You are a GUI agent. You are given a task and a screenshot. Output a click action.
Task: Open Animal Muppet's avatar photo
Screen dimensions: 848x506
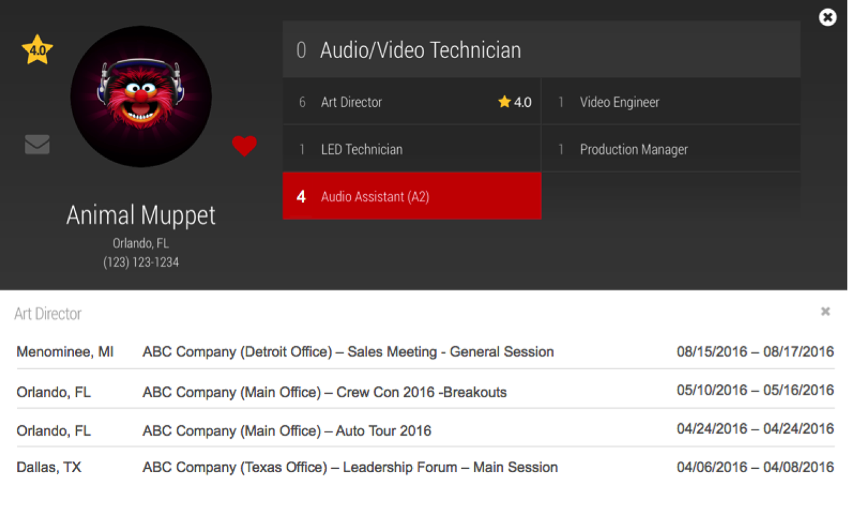[141, 97]
